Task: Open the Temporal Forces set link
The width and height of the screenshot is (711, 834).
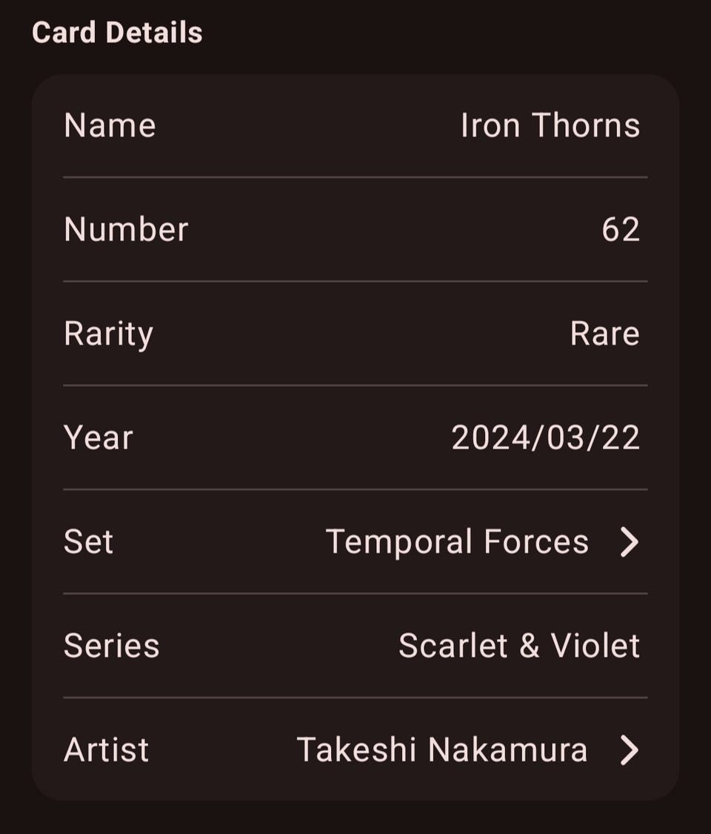Action: click(457, 542)
